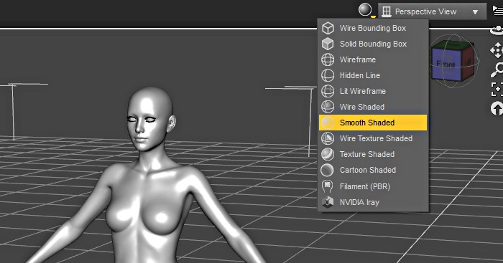Enable Cartoon Shaded draw style

tap(373, 170)
